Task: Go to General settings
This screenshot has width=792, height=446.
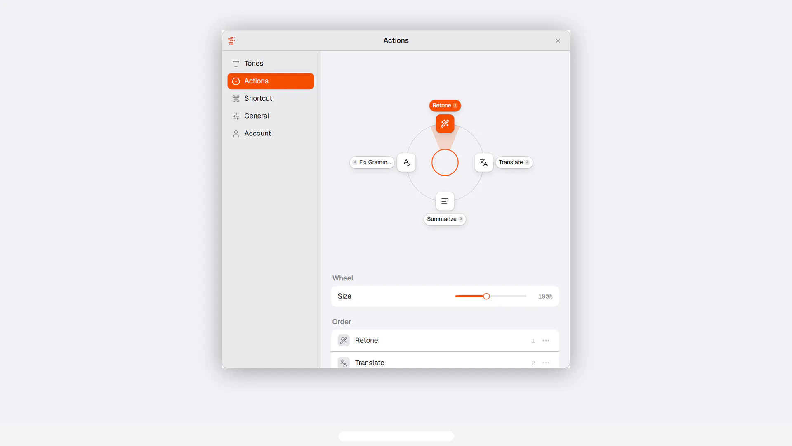Action: (x=271, y=116)
